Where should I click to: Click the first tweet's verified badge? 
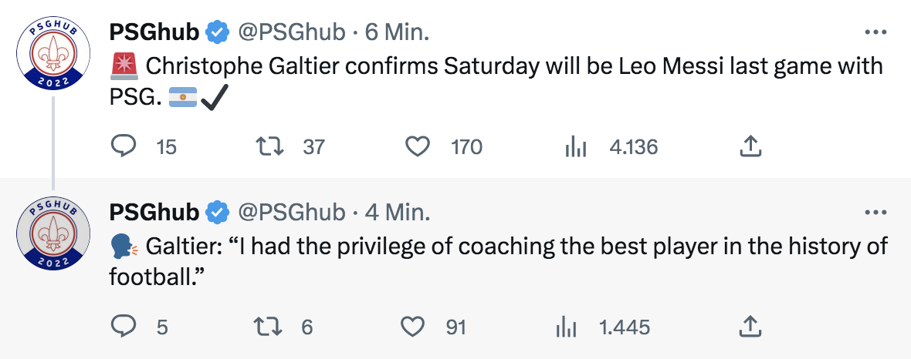(x=218, y=32)
